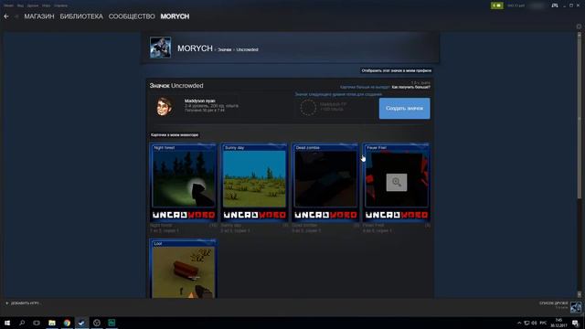585x329 pixels.
Task: Open the Night forest trading card
Action: [x=183, y=183]
